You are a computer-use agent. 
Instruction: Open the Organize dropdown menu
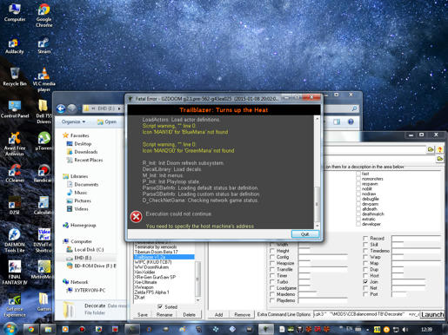73,122
